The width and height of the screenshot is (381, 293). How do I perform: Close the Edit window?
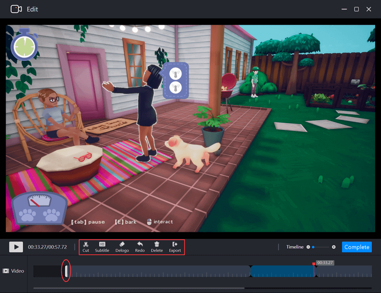click(369, 9)
